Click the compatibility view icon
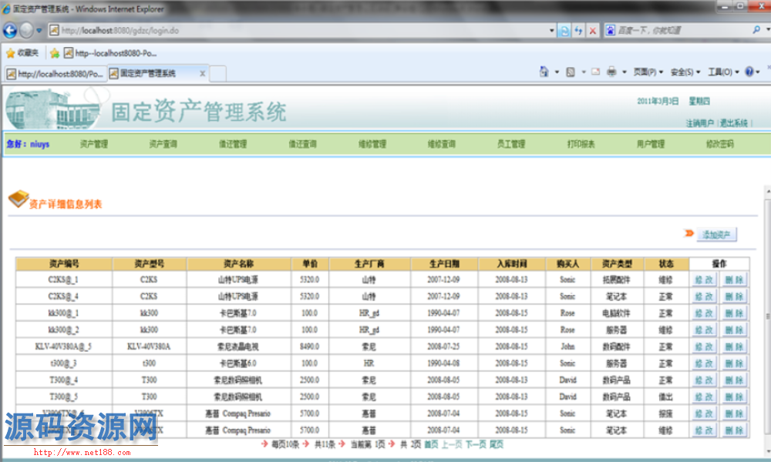Viewport: 771px width, 462px height. coord(564,31)
